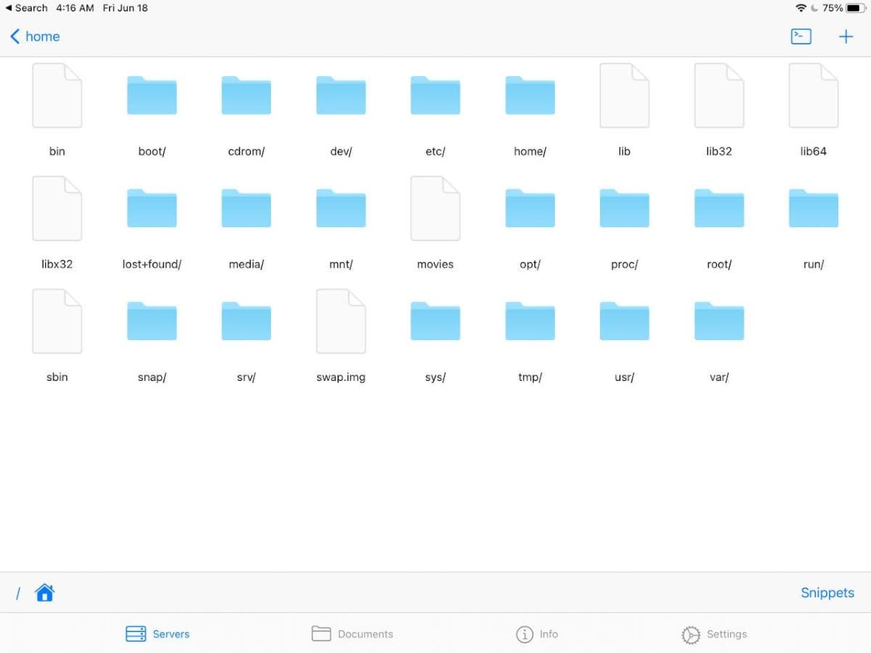
Task: Open the etc/ folder icon
Action: 435,95
